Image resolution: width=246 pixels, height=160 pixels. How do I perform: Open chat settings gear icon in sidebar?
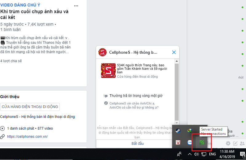tap(228, 143)
